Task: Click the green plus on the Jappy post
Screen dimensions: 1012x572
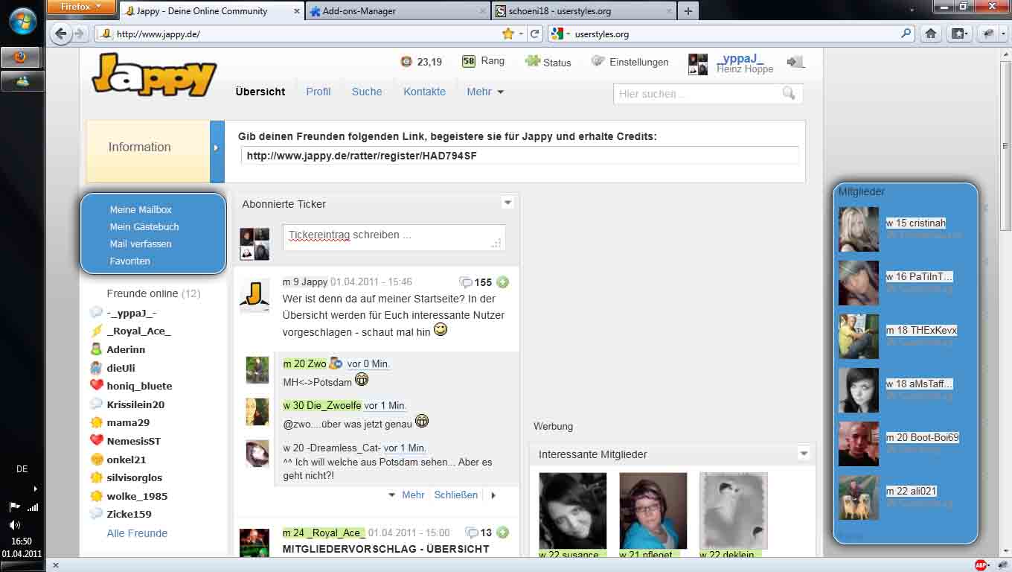Action: (503, 282)
